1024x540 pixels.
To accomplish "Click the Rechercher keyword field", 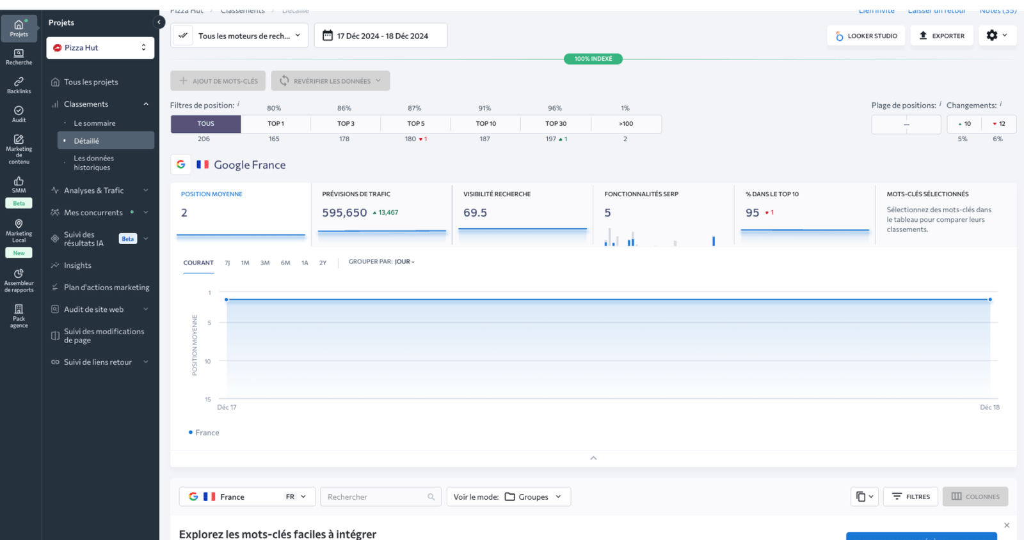I will (x=381, y=497).
